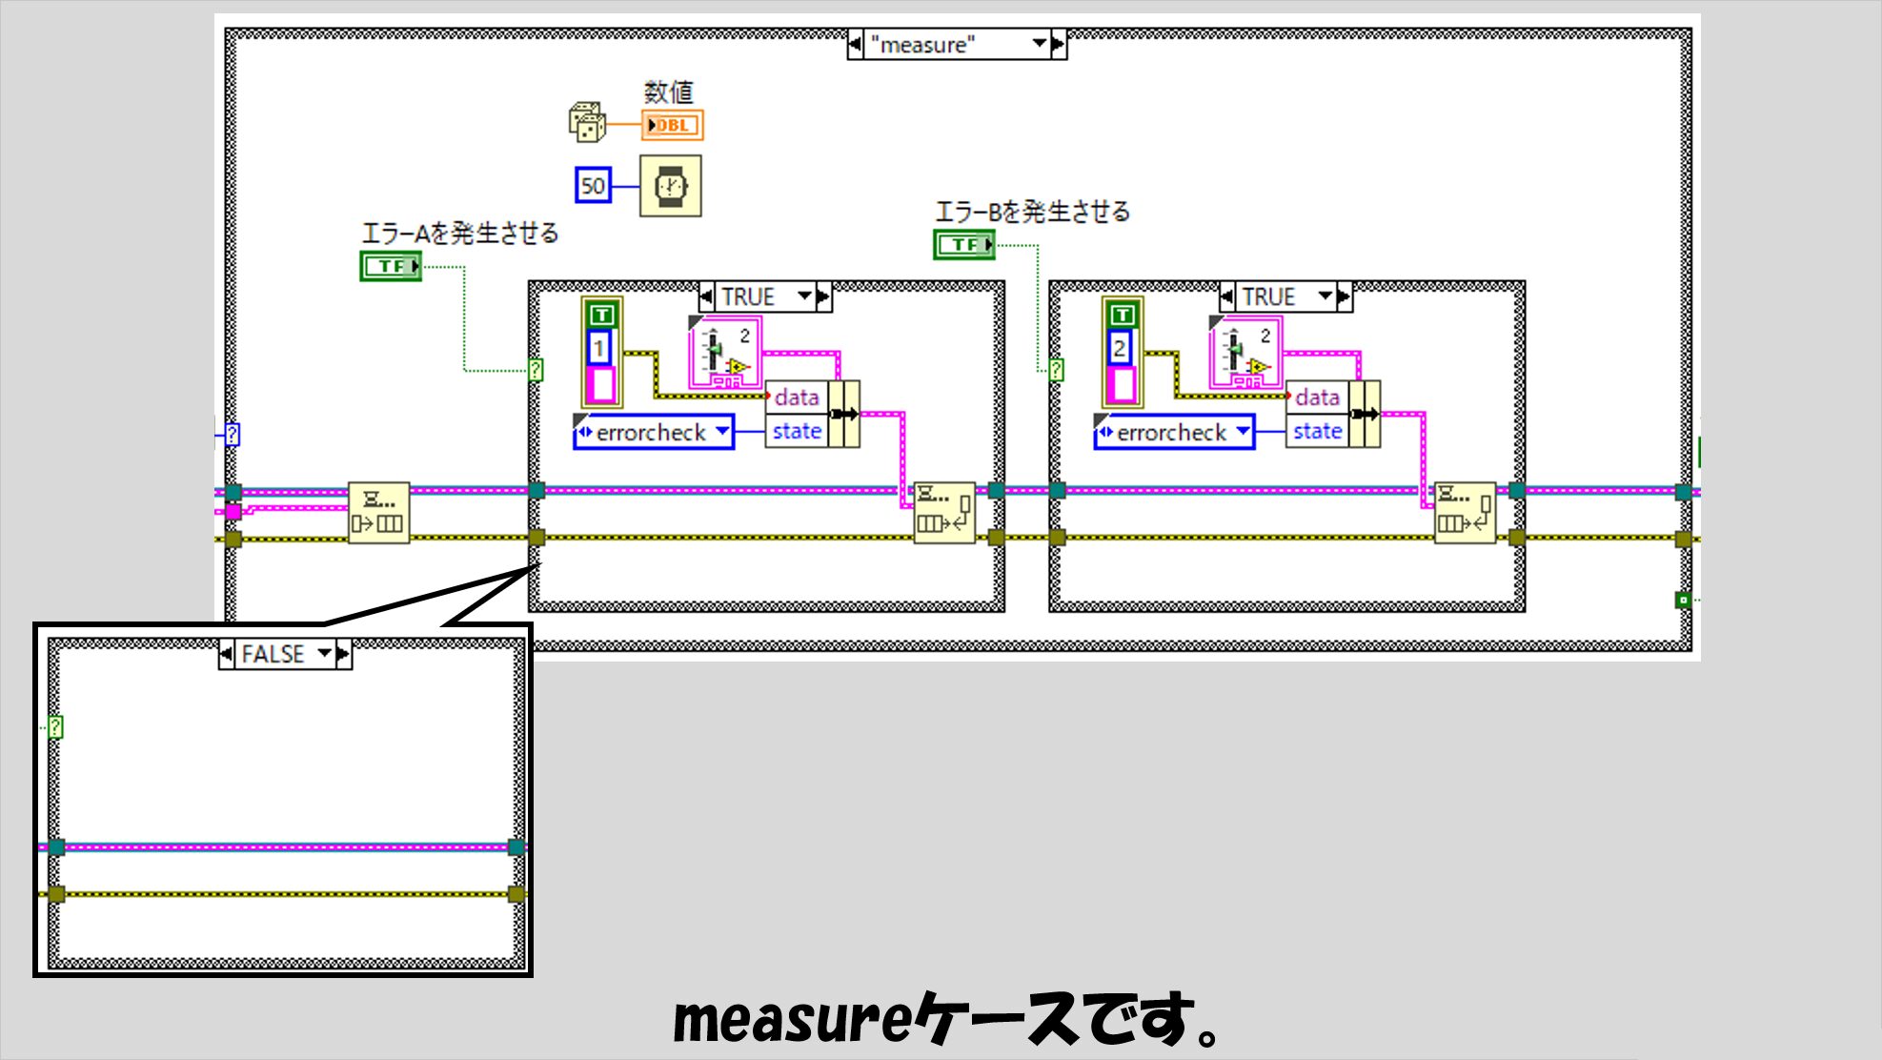Screen dimensions: 1882x1060
Task: Click the True constant in first error cluster
Action: [x=601, y=315]
